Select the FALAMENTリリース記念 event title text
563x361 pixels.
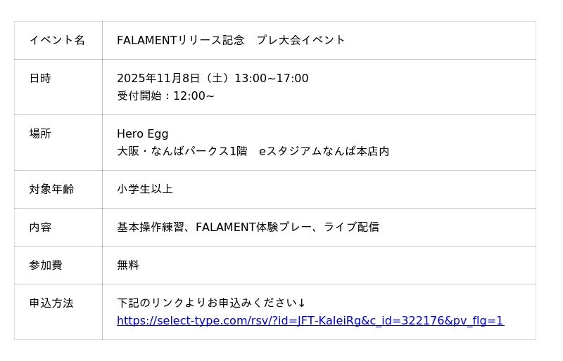[181, 40]
